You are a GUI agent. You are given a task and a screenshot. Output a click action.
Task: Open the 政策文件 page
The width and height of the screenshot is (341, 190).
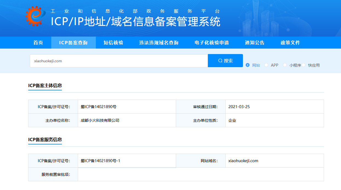click(x=290, y=42)
